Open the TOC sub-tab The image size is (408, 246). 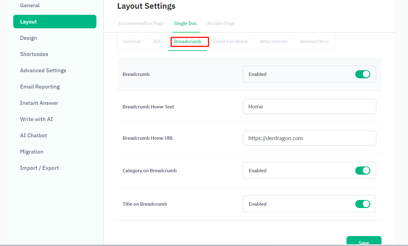157,42
